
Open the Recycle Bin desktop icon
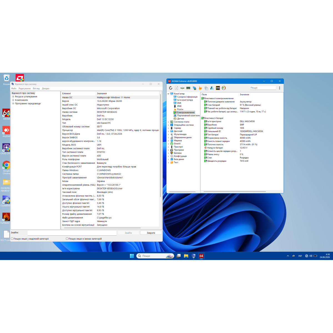pyautogui.click(x=6, y=80)
